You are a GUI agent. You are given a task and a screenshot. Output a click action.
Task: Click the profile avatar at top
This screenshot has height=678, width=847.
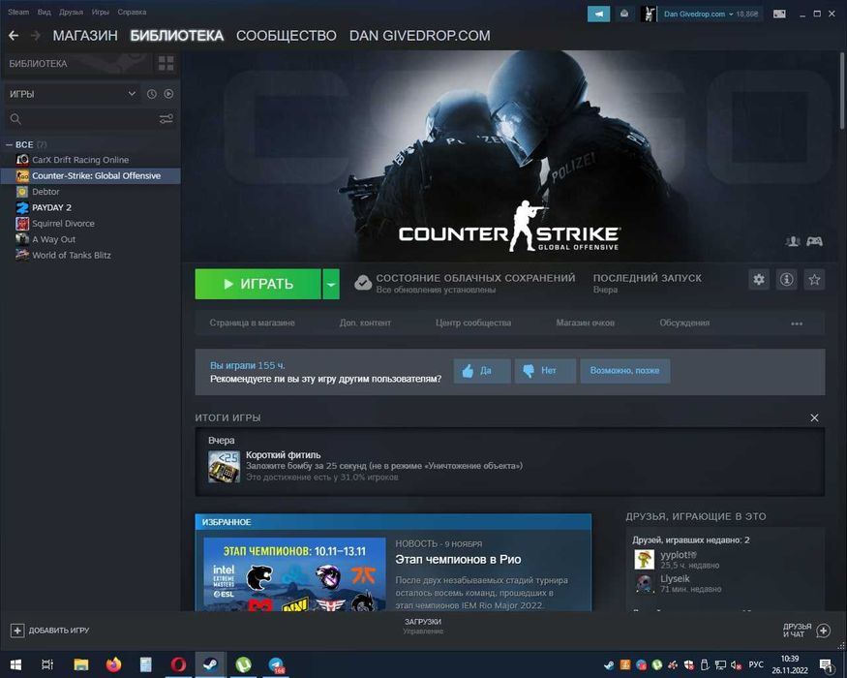coord(649,14)
